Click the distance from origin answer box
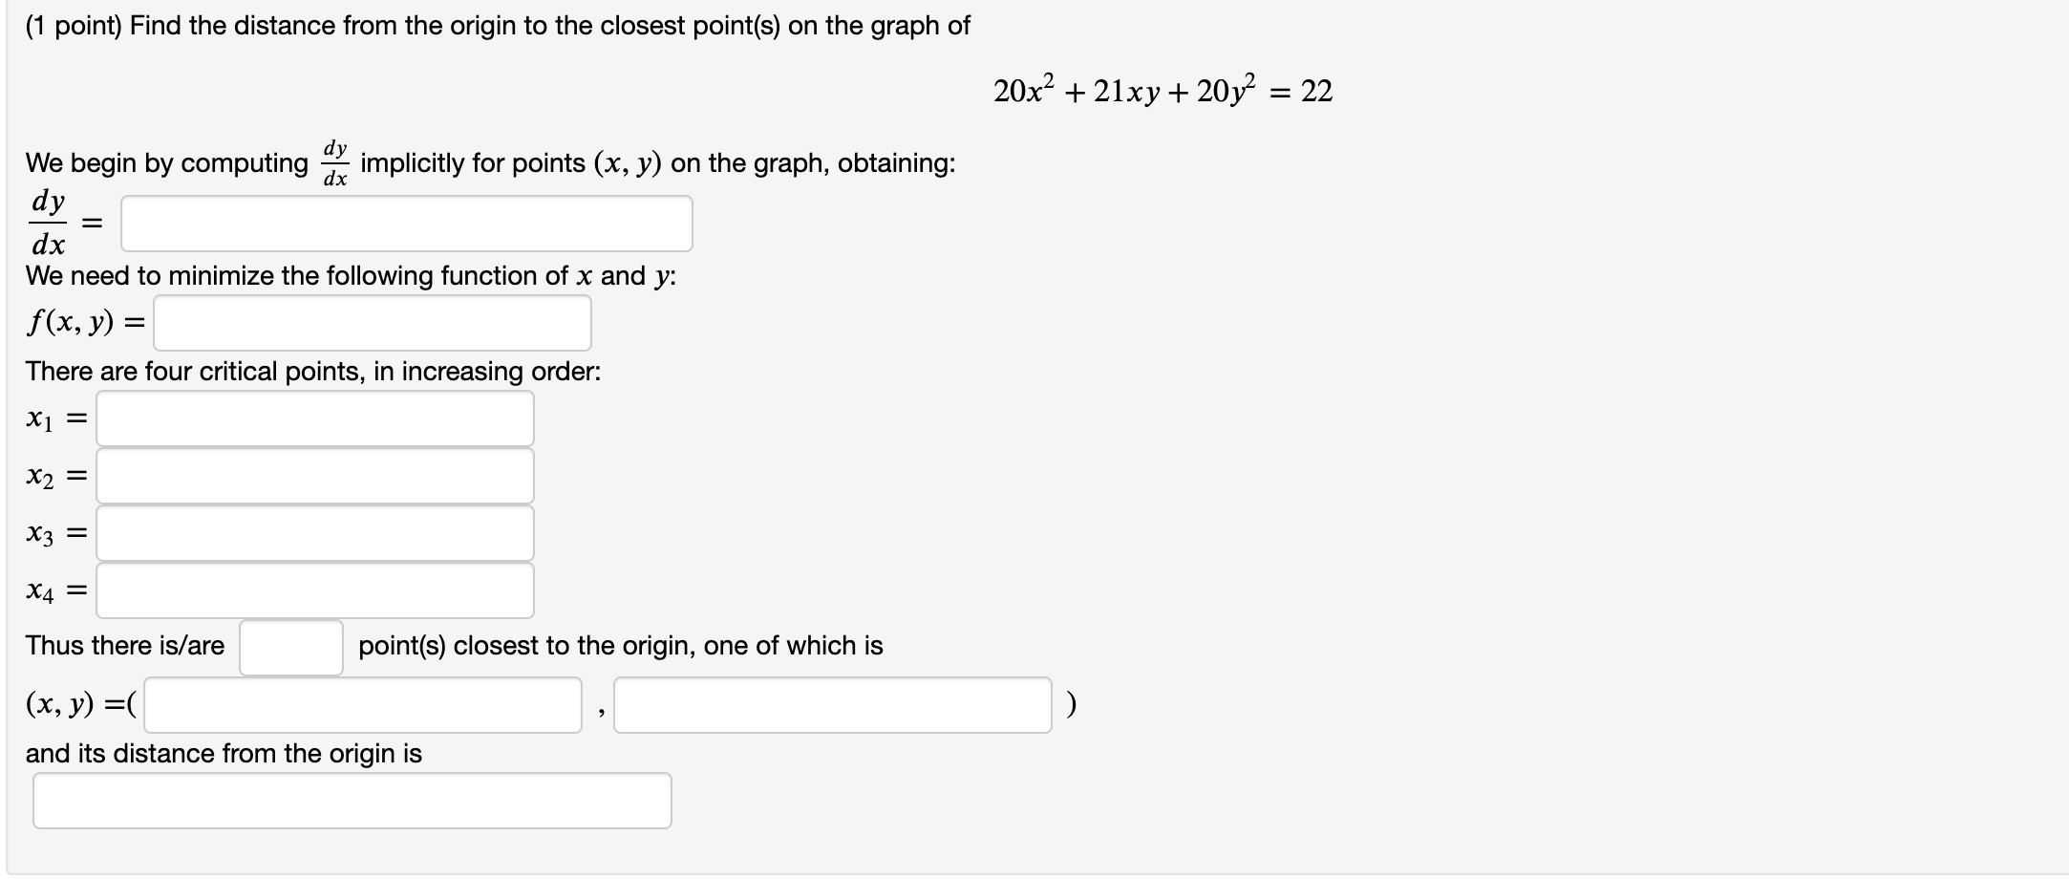The width and height of the screenshot is (2069, 879). click(353, 800)
